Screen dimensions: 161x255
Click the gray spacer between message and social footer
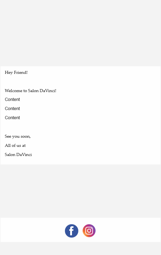pyautogui.click(x=80, y=191)
